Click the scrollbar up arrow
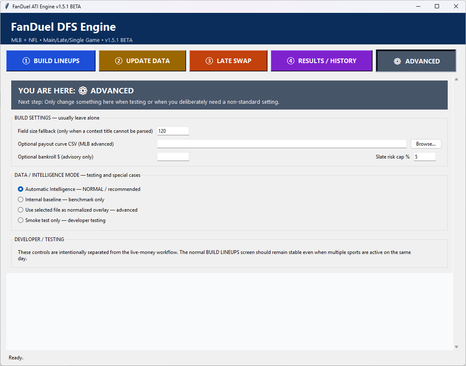This screenshot has height=366, width=466. point(456,79)
